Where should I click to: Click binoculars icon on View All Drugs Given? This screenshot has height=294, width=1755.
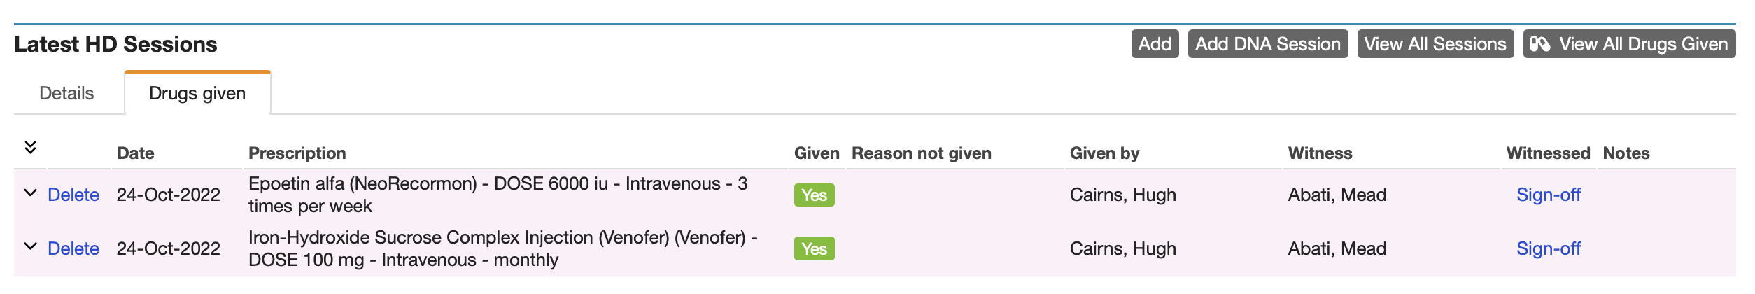pos(1539,44)
